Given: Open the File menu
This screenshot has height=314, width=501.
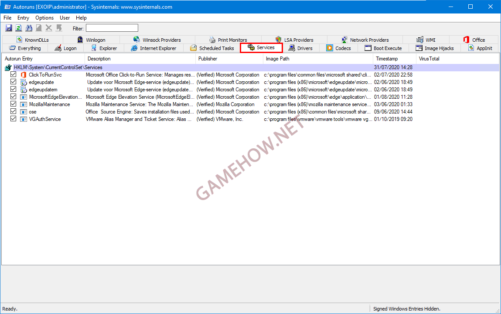Looking at the screenshot, I should point(7,18).
